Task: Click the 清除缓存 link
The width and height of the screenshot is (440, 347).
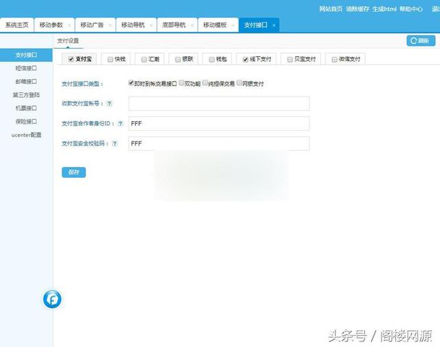Action: tap(357, 9)
